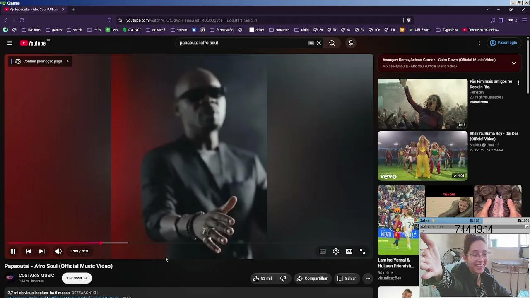Open the Rock in Rio ad thumbnail
This screenshot has width=530, height=298.
click(x=422, y=104)
